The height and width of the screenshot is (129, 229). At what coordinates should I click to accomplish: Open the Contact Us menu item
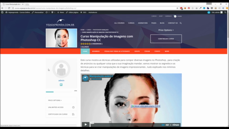click(x=173, y=23)
